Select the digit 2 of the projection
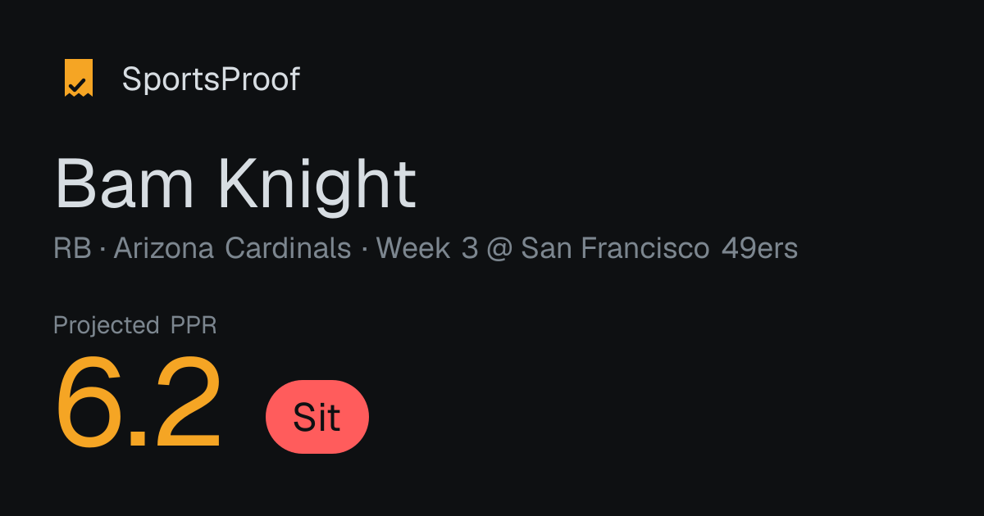The width and height of the screenshot is (984, 516). point(188,403)
